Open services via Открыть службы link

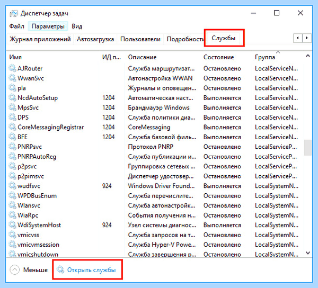91,270
